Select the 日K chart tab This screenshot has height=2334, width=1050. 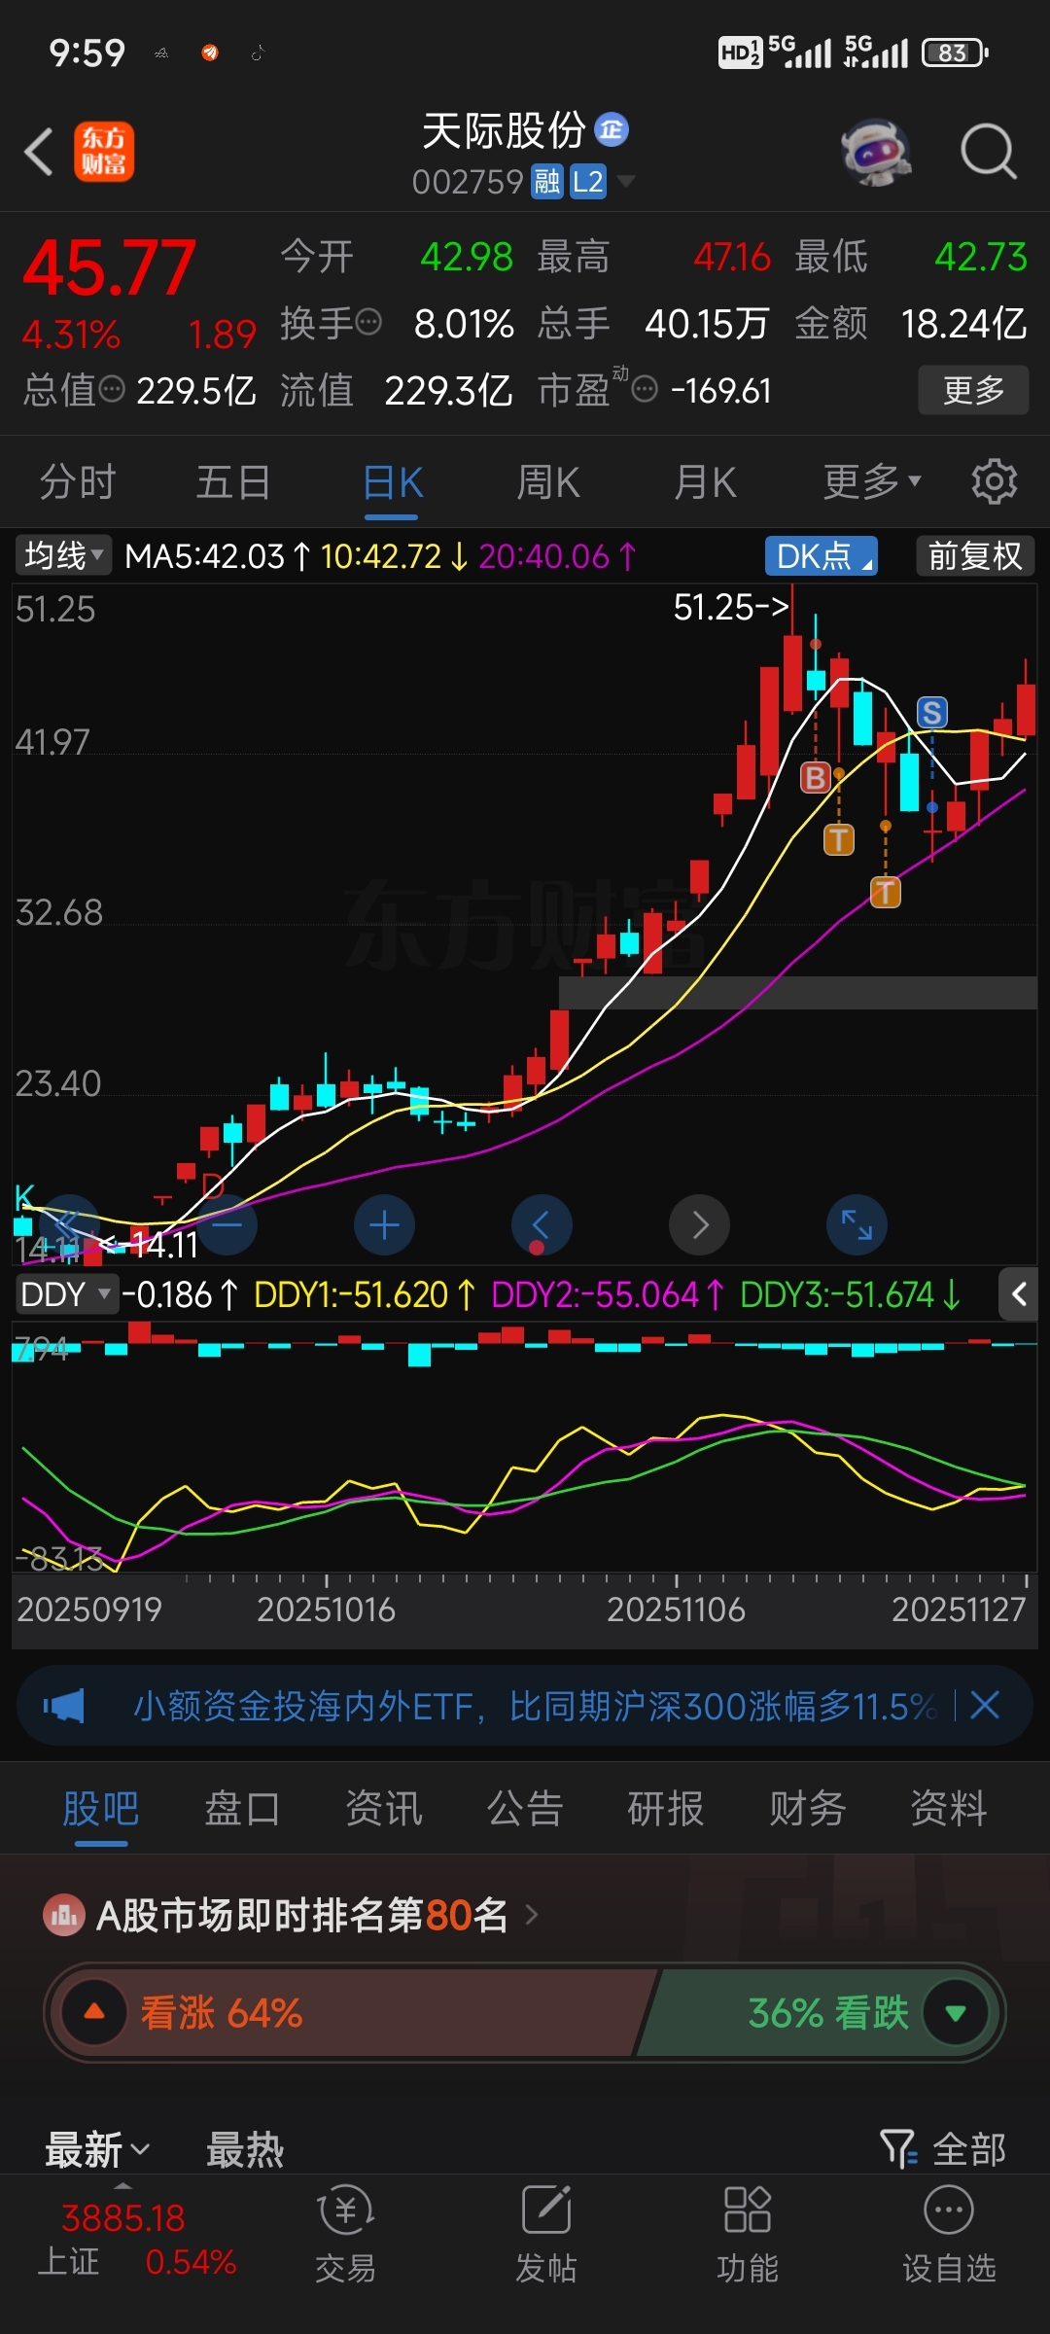tap(393, 482)
